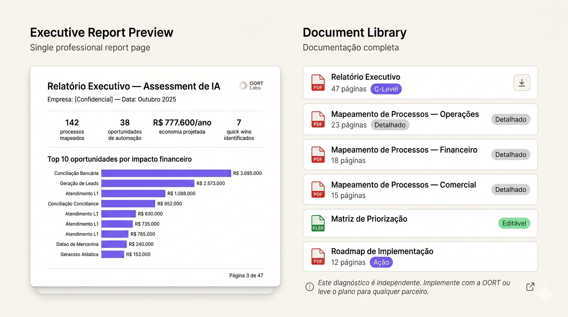Image resolution: width=568 pixels, height=317 pixels.
Task: Click the purple Ação tag
Action: [x=381, y=263]
